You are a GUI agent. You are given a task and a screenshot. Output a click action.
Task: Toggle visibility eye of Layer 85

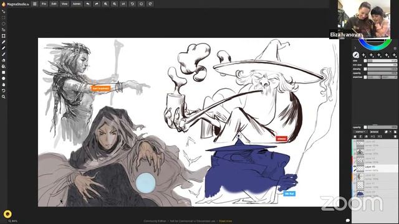355,167
